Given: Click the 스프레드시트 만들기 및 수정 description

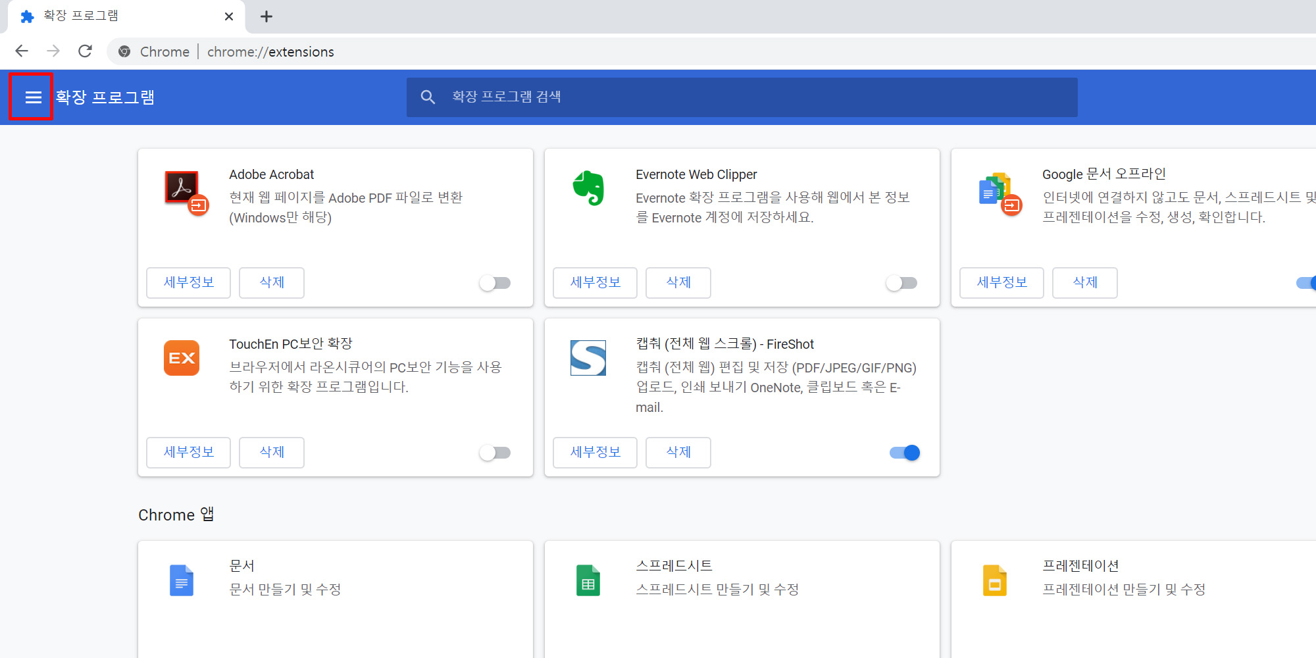Looking at the screenshot, I should 717,590.
